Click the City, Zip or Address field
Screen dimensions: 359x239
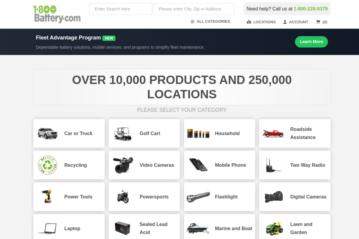(x=194, y=9)
